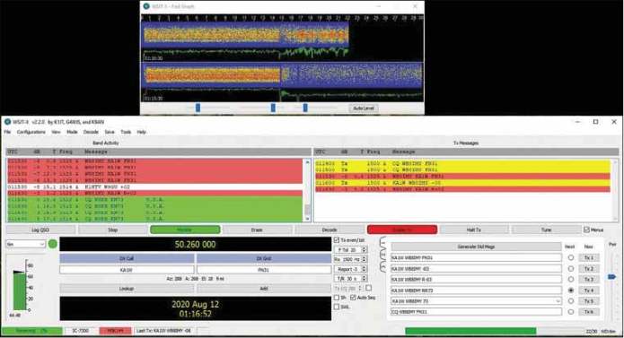Open the Tools menu
This screenshot has width=624, height=338.
[x=126, y=132]
